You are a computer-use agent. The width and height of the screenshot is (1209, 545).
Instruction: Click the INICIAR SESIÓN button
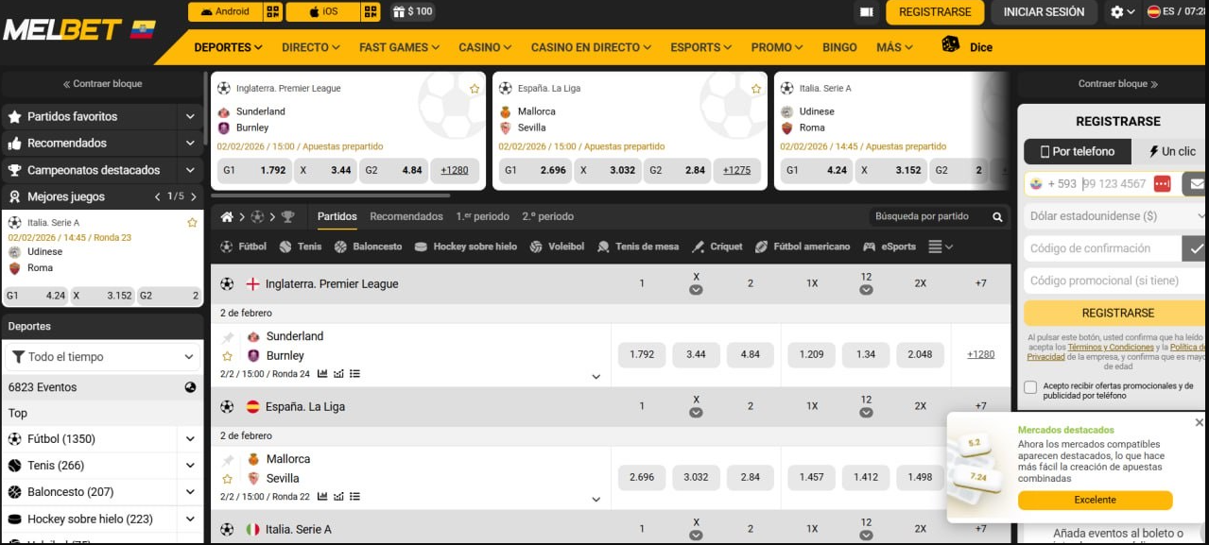pyautogui.click(x=1043, y=12)
